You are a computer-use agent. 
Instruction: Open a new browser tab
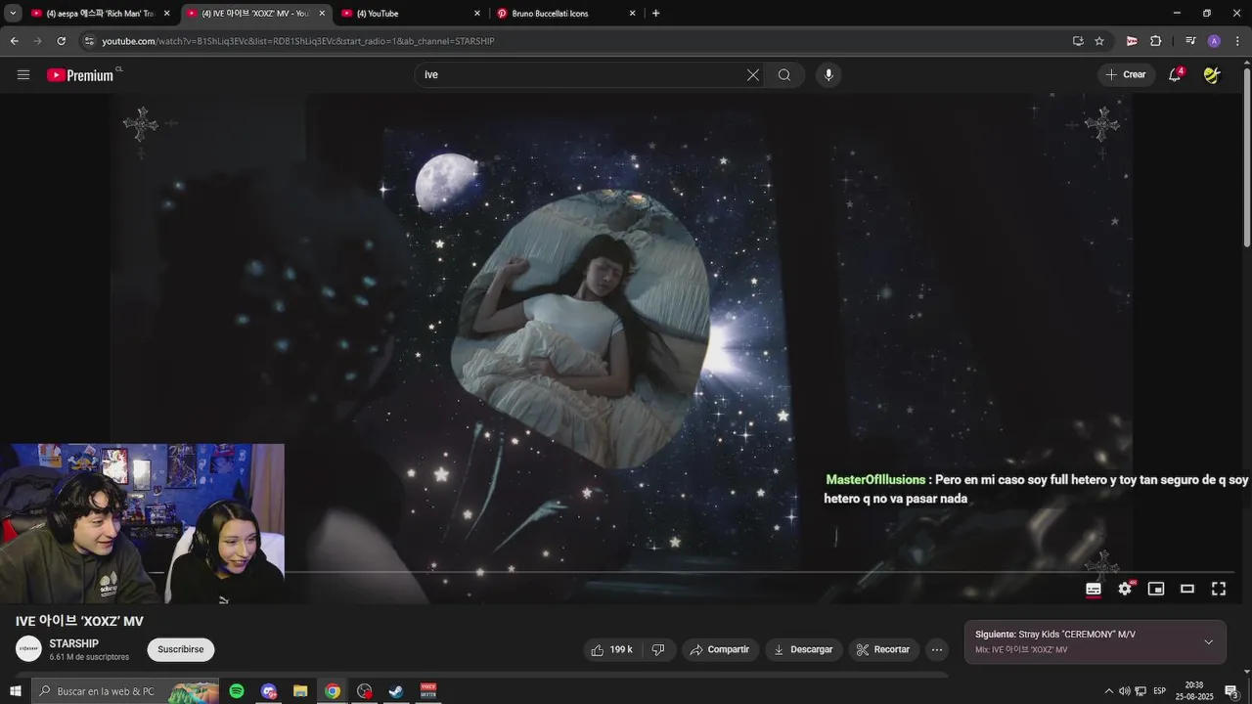[655, 14]
